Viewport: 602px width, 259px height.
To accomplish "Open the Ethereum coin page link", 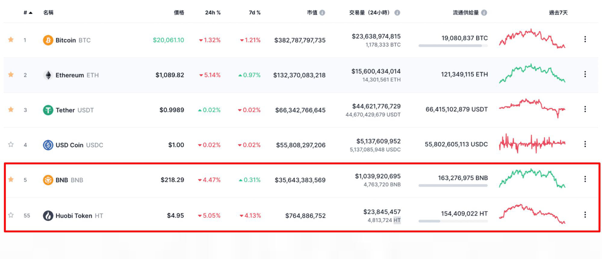I will pyautogui.click(x=77, y=75).
